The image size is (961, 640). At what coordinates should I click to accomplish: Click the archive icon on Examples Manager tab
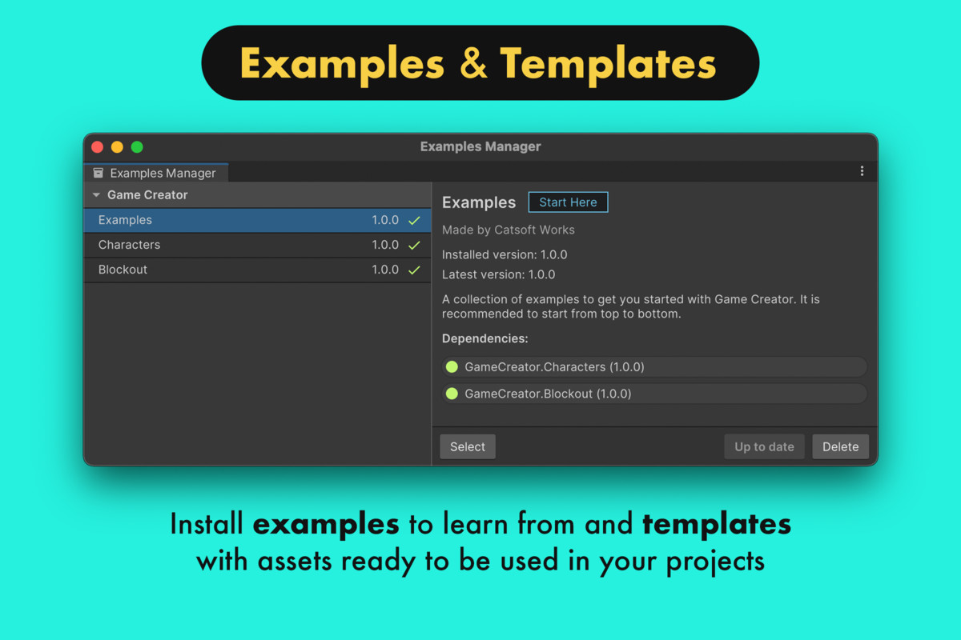pyautogui.click(x=99, y=173)
